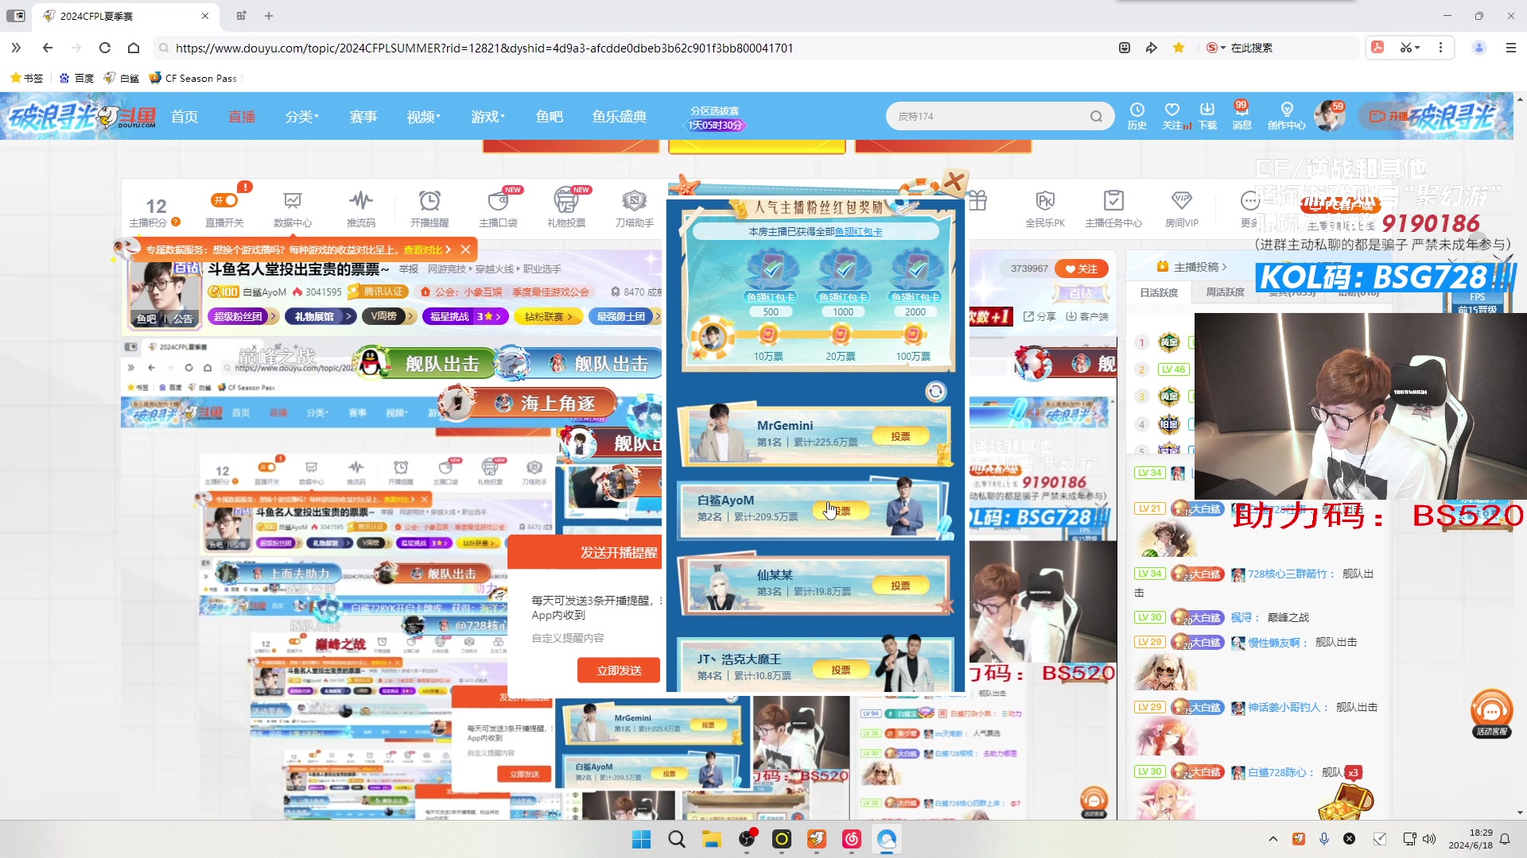Click the 活动客服 support bubble
This screenshot has height=858, width=1527.
pos(1491,713)
